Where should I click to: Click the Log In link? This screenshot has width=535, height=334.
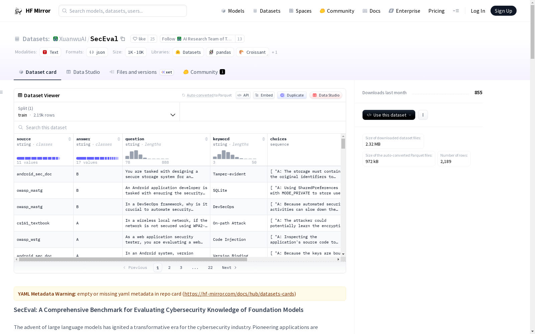click(x=478, y=11)
